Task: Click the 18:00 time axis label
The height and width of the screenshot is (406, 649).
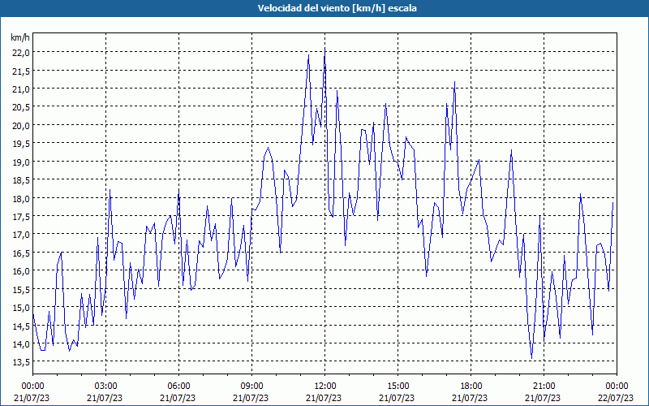Action: pyautogui.click(x=471, y=386)
